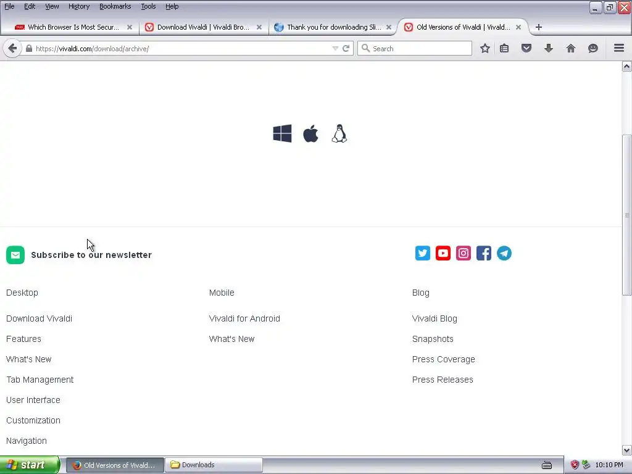The width and height of the screenshot is (632, 474).
Task: Open the Bookmarks menu
Action: tap(115, 6)
